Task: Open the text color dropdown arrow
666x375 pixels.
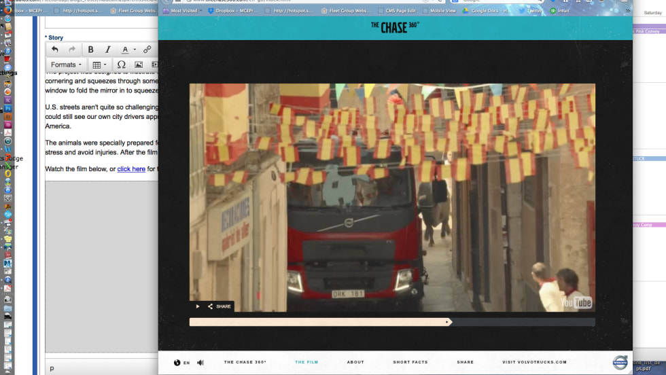Action: coord(135,50)
